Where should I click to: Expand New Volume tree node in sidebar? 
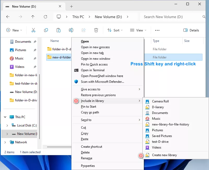[x=7, y=134]
